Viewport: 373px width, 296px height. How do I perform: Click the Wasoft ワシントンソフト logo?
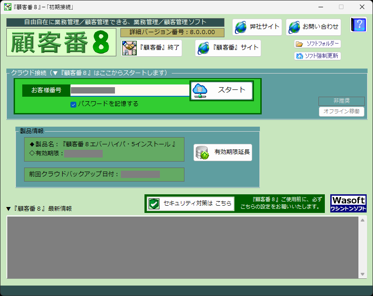[x=348, y=203]
